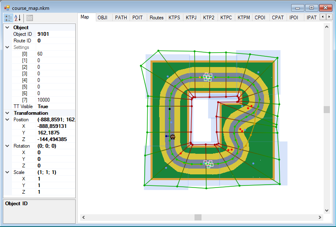This screenshot has width=336, height=227.
Task: Select the Settings [4] row
Action: coord(44,80)
